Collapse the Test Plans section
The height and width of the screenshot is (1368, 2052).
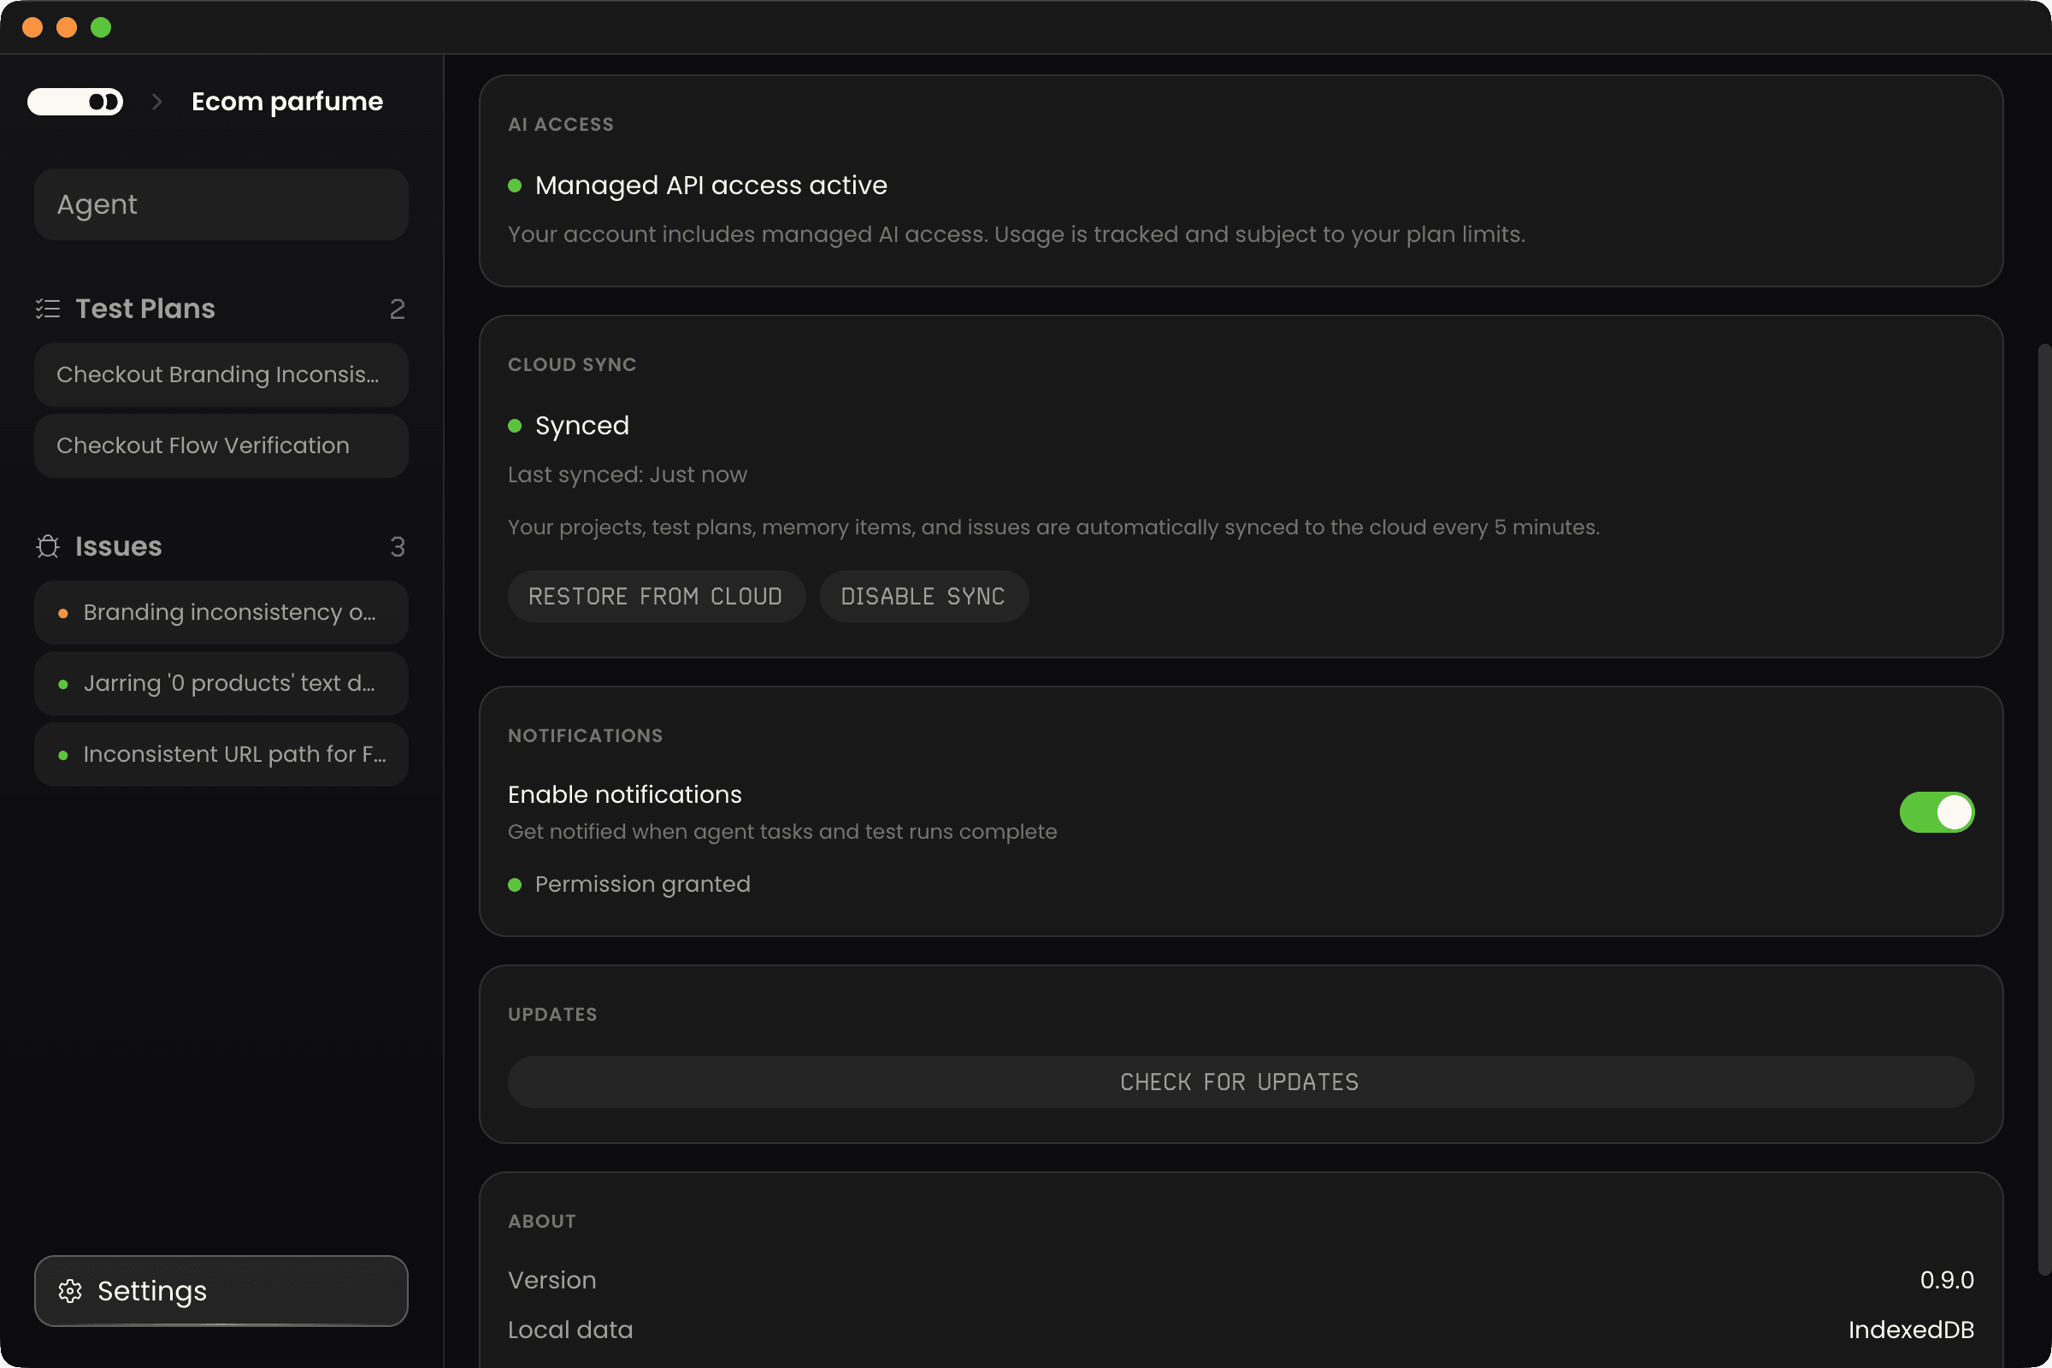pyautogui.click(x=144, y=309)
